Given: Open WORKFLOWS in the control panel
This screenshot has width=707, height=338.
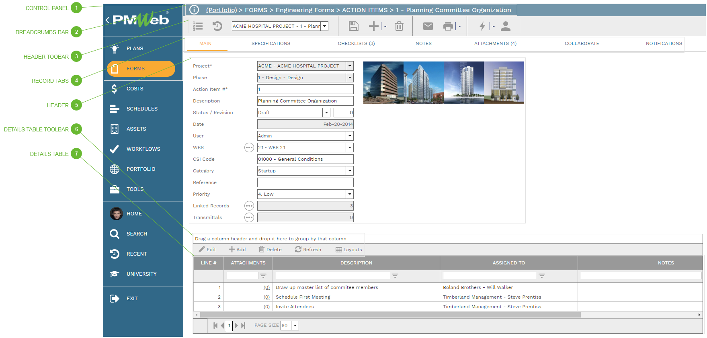Looking at the screenshot, I should (143, 149).
